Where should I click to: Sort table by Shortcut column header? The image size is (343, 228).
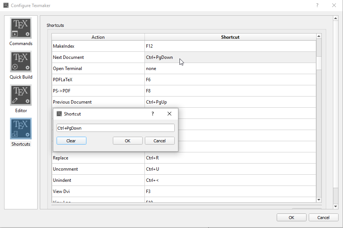(230, 37)
